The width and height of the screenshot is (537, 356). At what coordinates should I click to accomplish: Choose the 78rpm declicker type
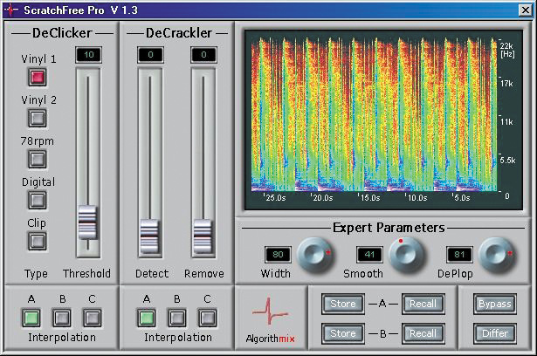38,158
